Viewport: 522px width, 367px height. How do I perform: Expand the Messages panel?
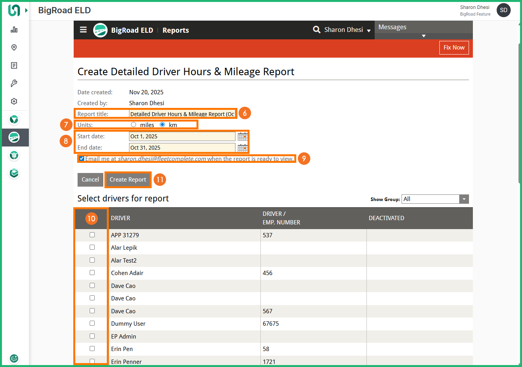click(x=423, y=36)
